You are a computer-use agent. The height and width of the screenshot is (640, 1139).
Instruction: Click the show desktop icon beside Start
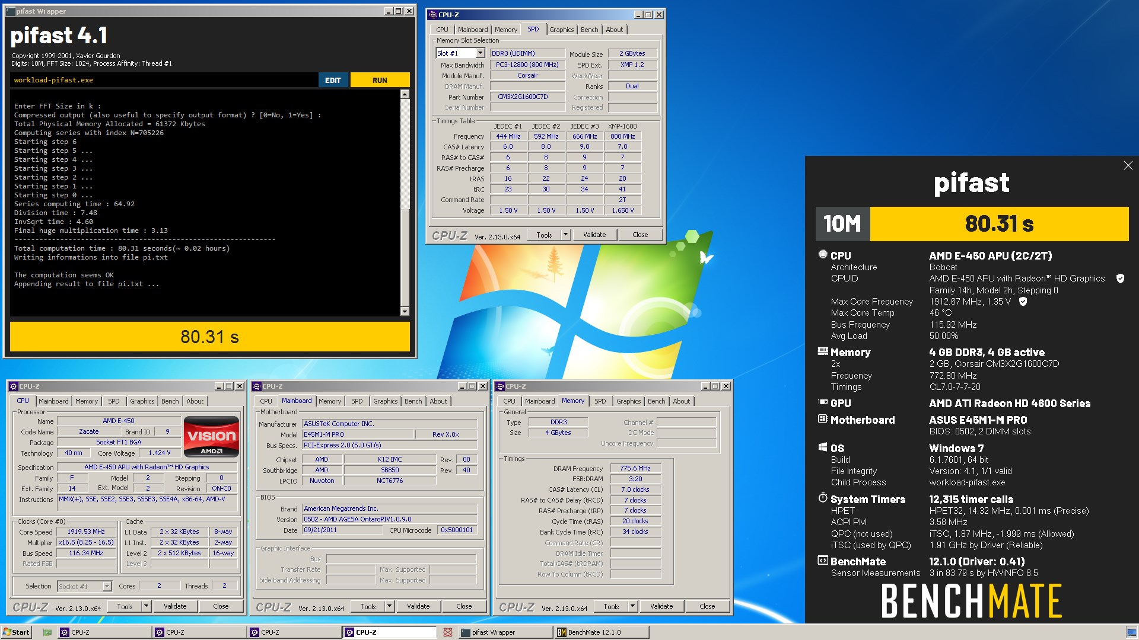click(x=47, y=632)
